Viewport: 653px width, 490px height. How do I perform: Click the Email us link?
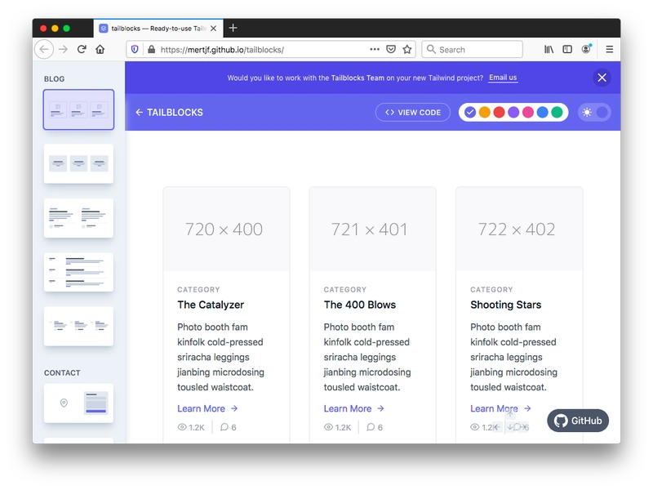(x=503, y=78)
